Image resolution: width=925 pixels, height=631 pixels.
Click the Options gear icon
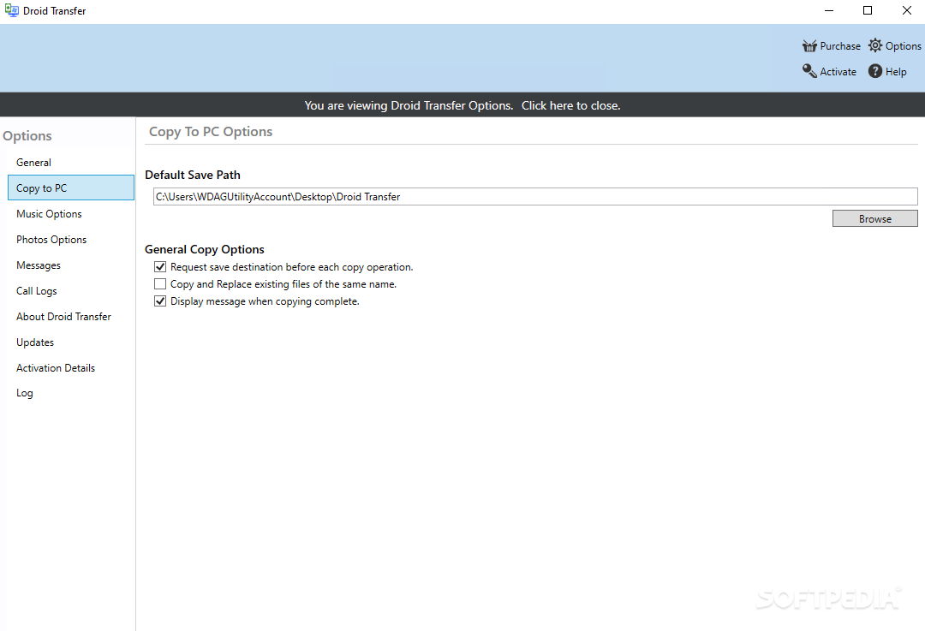tap(875, 45)
